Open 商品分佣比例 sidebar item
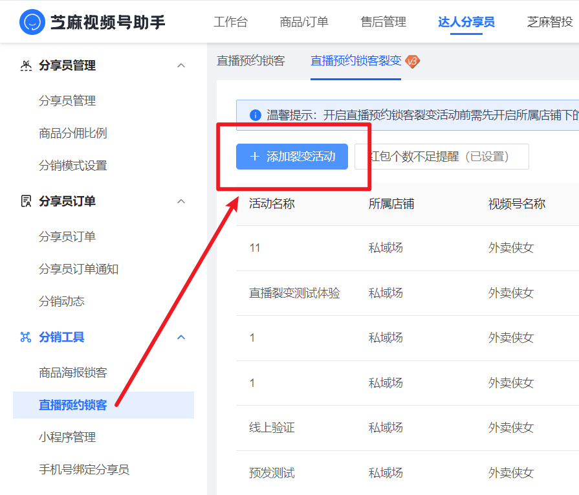579x495 pixels. (72, 133)
